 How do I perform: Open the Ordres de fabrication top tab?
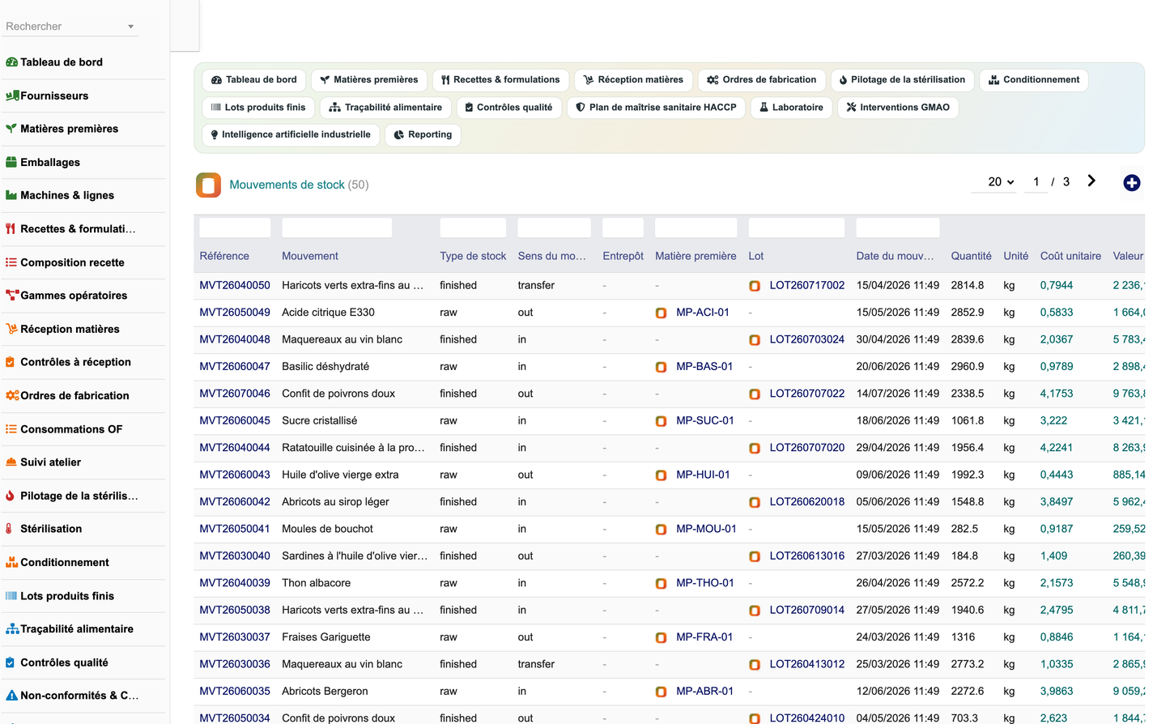point(762,80)
